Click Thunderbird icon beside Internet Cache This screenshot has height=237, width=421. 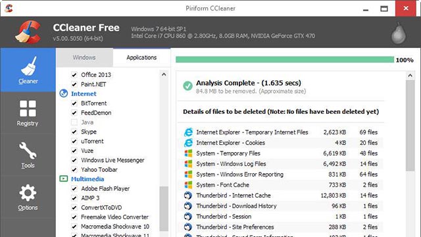coord(188,196)
